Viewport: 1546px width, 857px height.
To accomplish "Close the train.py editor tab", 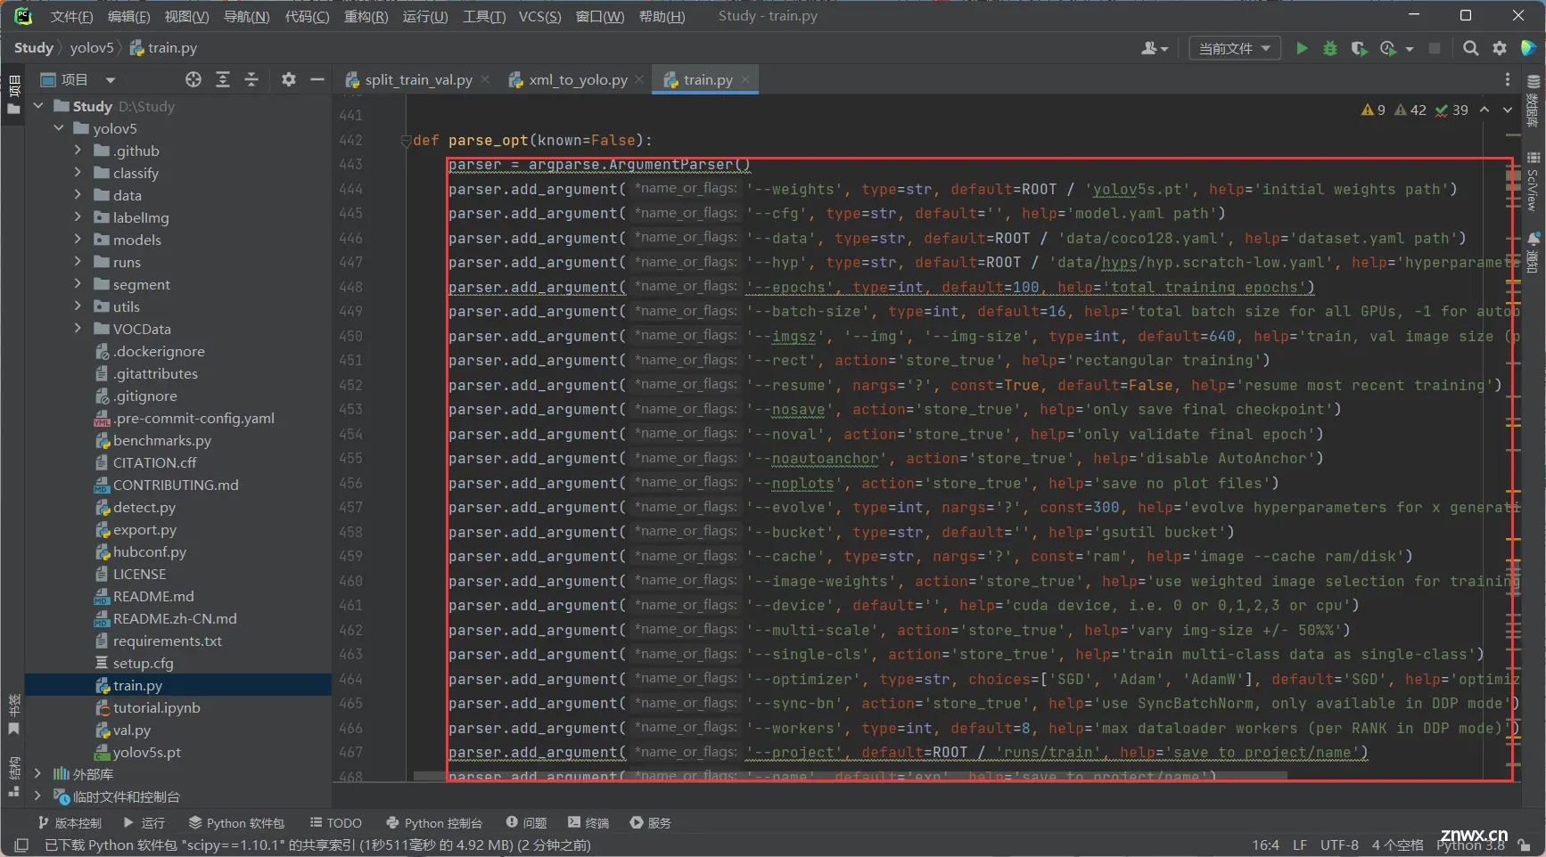I will click(x=745, y=79).
